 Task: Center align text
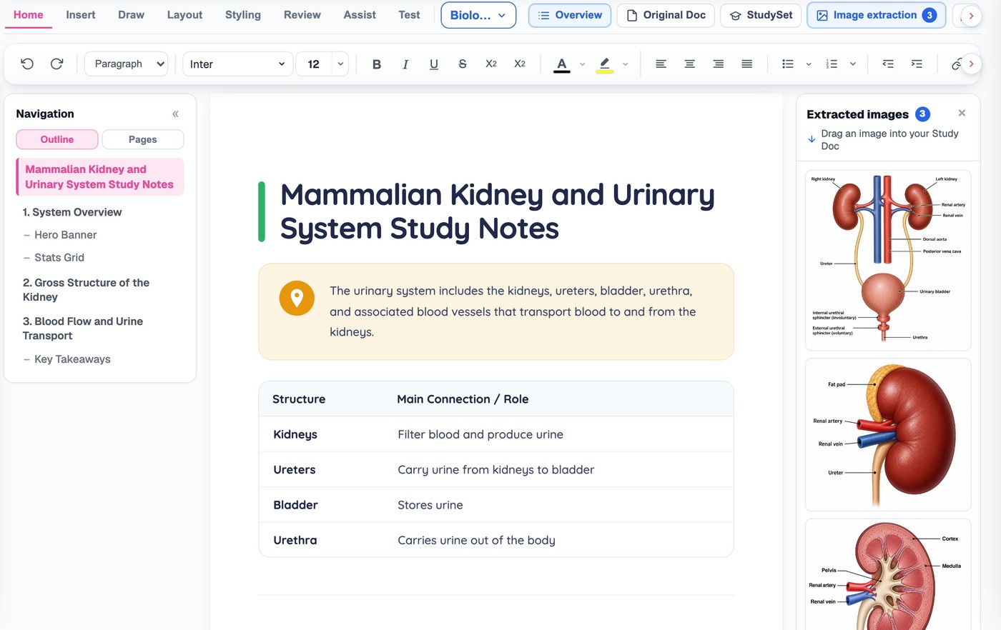(x=690, y=64)
